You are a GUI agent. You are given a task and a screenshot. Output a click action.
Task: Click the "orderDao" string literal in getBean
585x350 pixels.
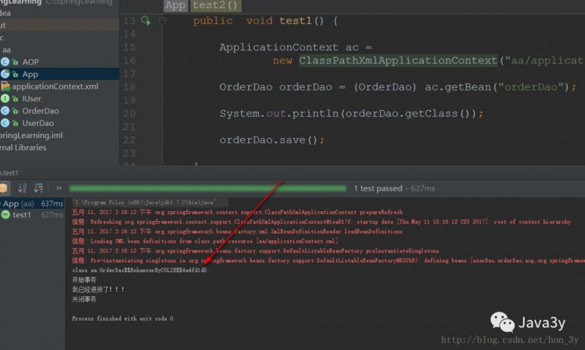click(x=531, y=87)
